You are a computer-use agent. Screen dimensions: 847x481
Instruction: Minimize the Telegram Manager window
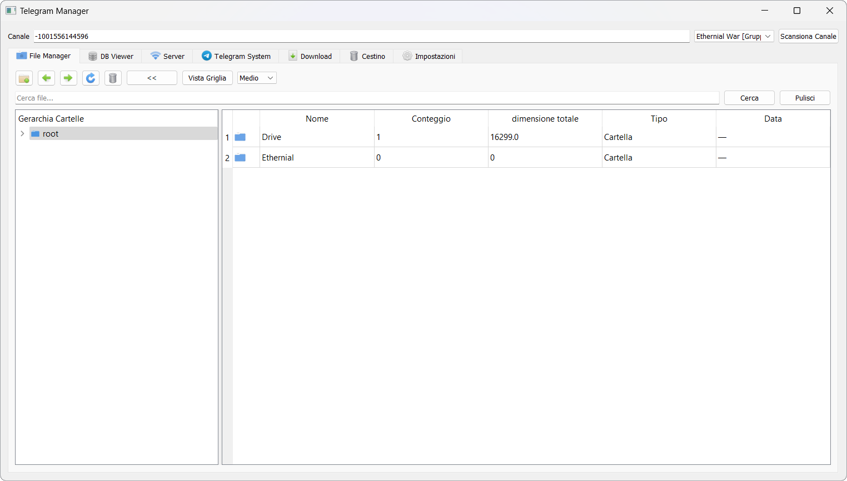tap(765, 11)
